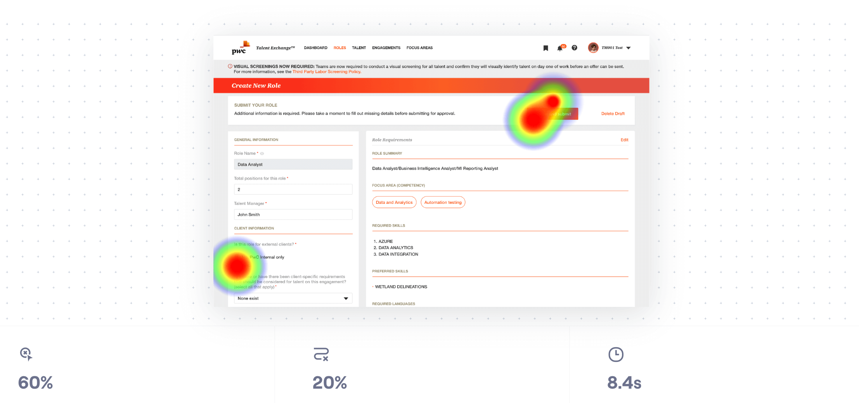Switch to the Engagements menu item
The image size is (859, 403).
click(386, 48)
